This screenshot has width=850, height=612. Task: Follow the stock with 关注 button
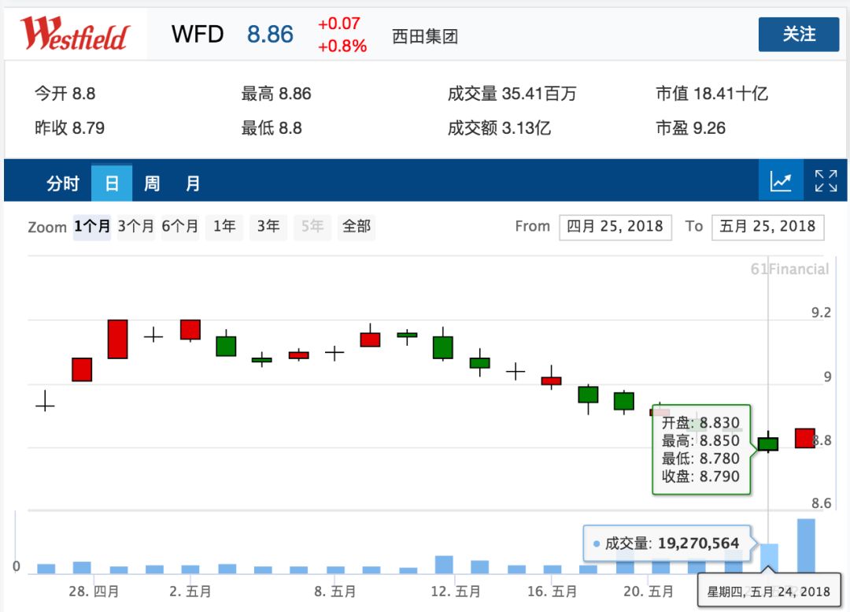(x=799, y=34)
